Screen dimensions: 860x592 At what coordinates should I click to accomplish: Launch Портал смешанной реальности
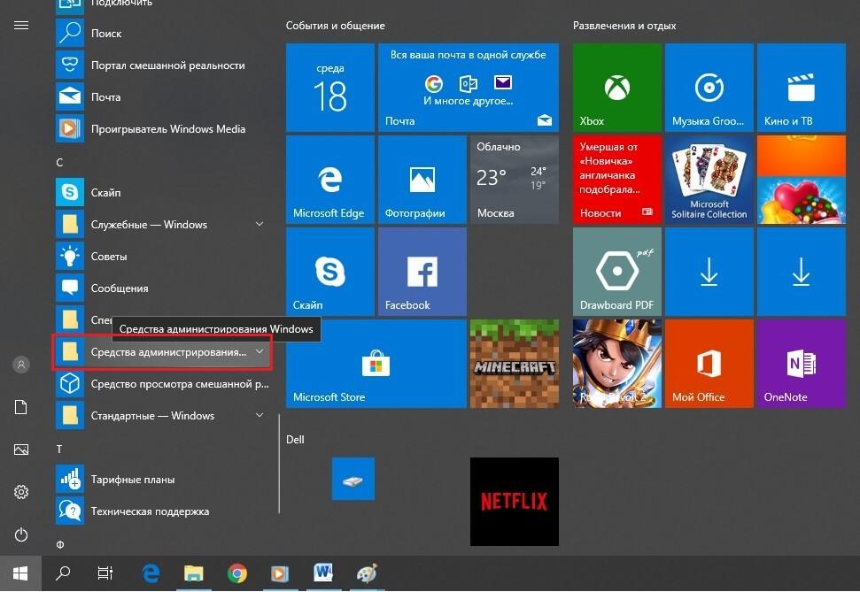[162, 65]
